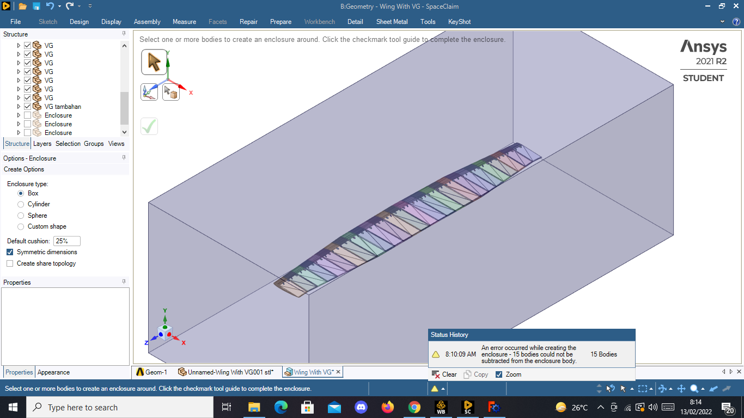Screen dimensions: 744x418
Task: Pin the Options - Enclosure panel
Action: (x=124, y=158)
